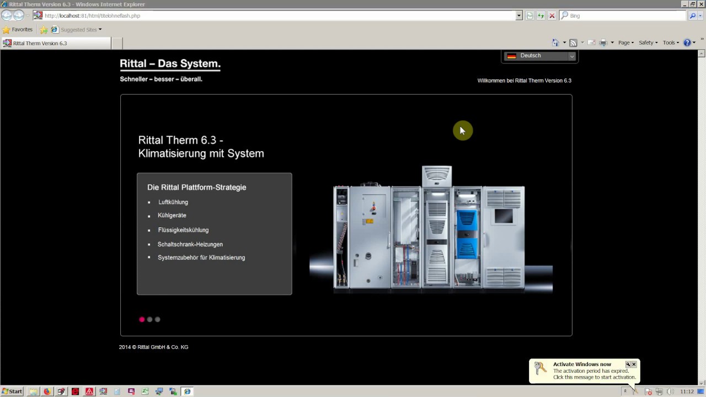This screenshot has height=397, width=706.
Task: Click the Kühlgeräte list item
Action: pyautogui.click(x=172, y=216)
